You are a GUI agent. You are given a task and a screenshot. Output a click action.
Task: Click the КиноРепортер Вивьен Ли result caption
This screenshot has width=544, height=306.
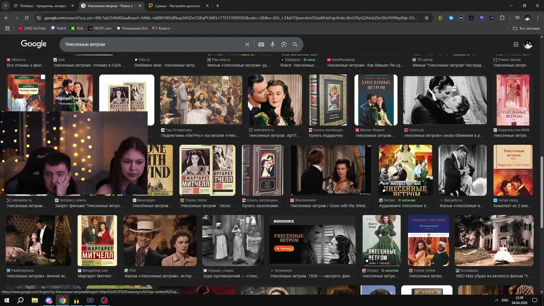[365, 65]
